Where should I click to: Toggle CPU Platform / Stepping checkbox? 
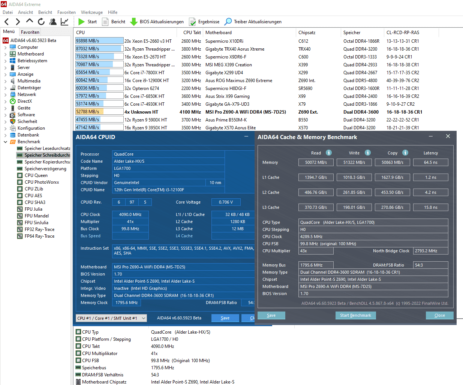[x=78, y=339]
